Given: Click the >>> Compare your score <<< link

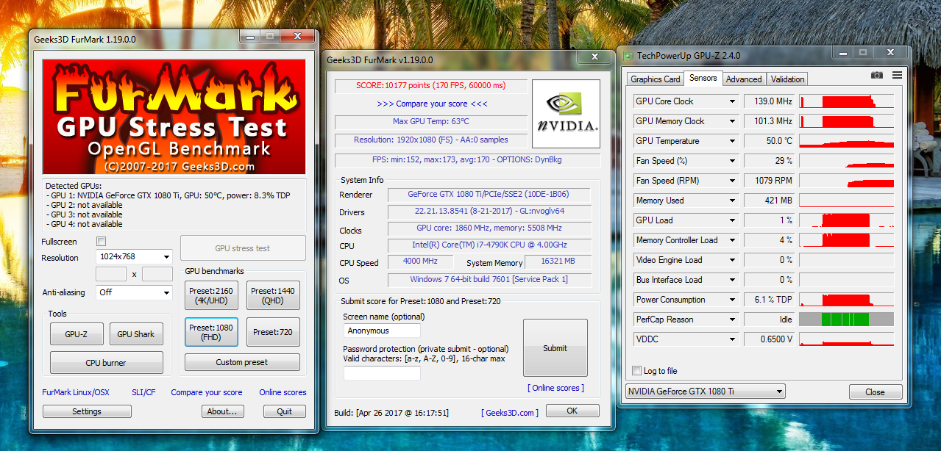Looking at the screenshot, I should tap(432, 104).
